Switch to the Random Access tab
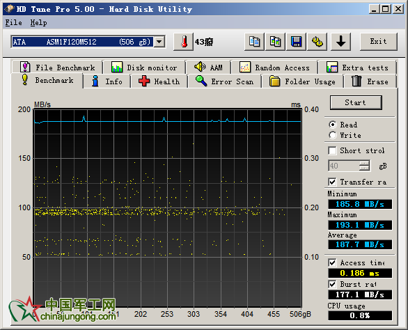This screenshot has width=408, height=330. [275, 68]
